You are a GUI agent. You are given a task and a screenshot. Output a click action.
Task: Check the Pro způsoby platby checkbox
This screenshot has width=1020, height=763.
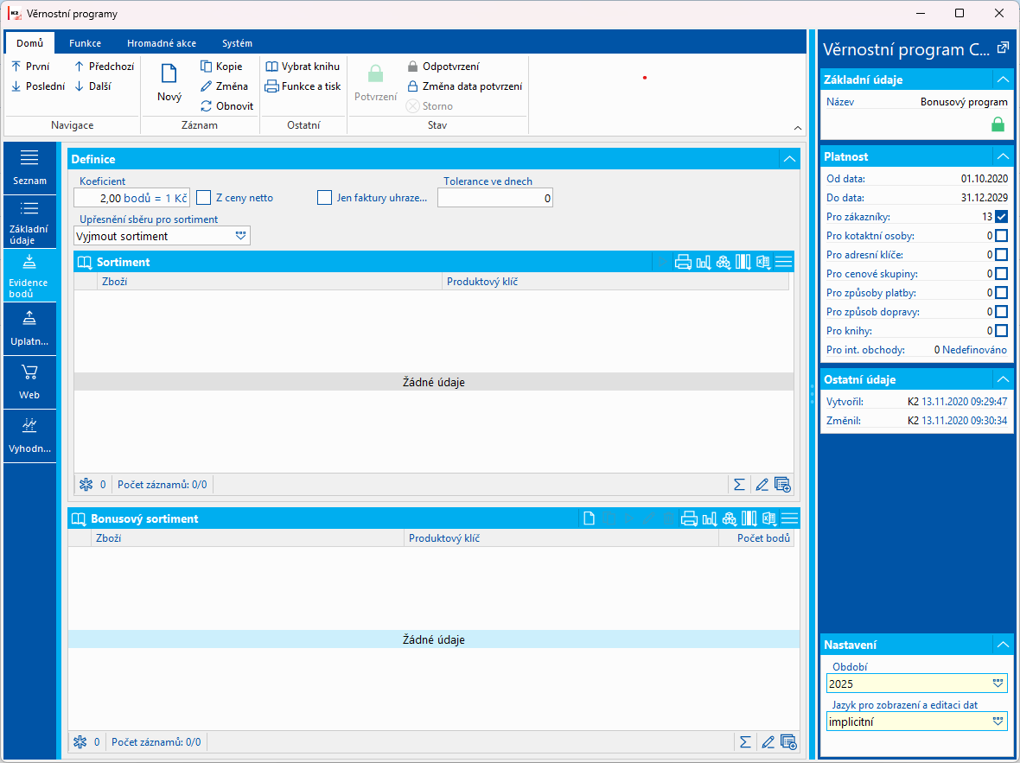[1001, 293]
